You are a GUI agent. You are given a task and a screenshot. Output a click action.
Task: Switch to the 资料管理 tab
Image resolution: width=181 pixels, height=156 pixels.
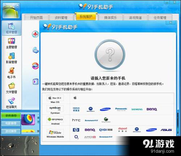[x=61, y=18]
